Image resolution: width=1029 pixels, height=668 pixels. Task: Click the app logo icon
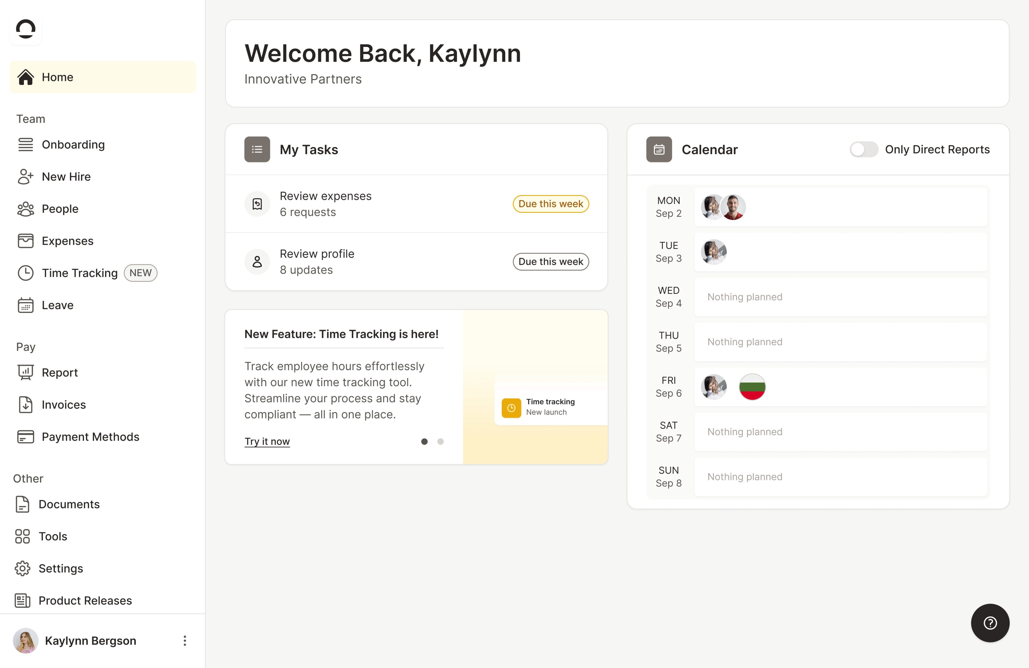[x=25, y=29]
